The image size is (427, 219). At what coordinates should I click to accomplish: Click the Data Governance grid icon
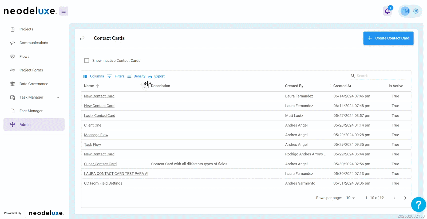[13, 84]
